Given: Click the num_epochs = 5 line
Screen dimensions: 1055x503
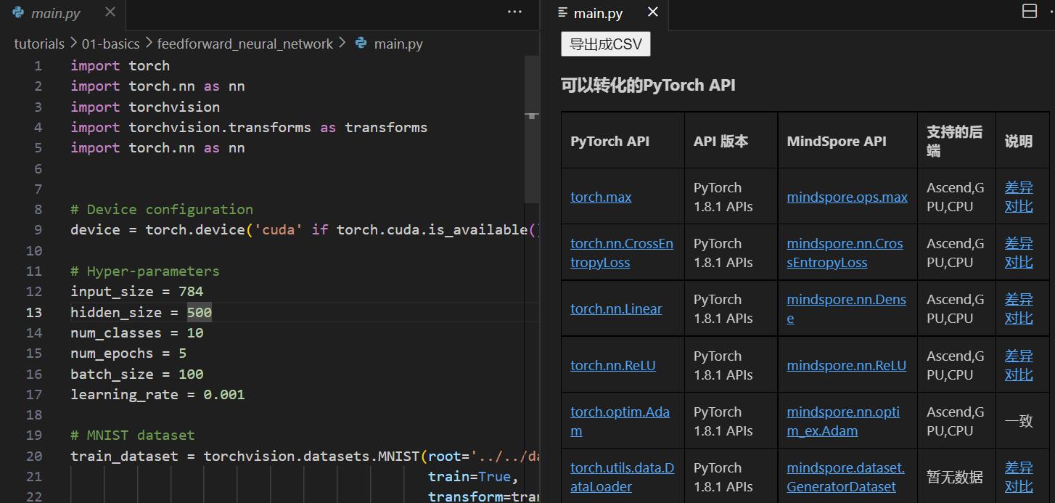Looking at the screenshot, I should (128, 353).
